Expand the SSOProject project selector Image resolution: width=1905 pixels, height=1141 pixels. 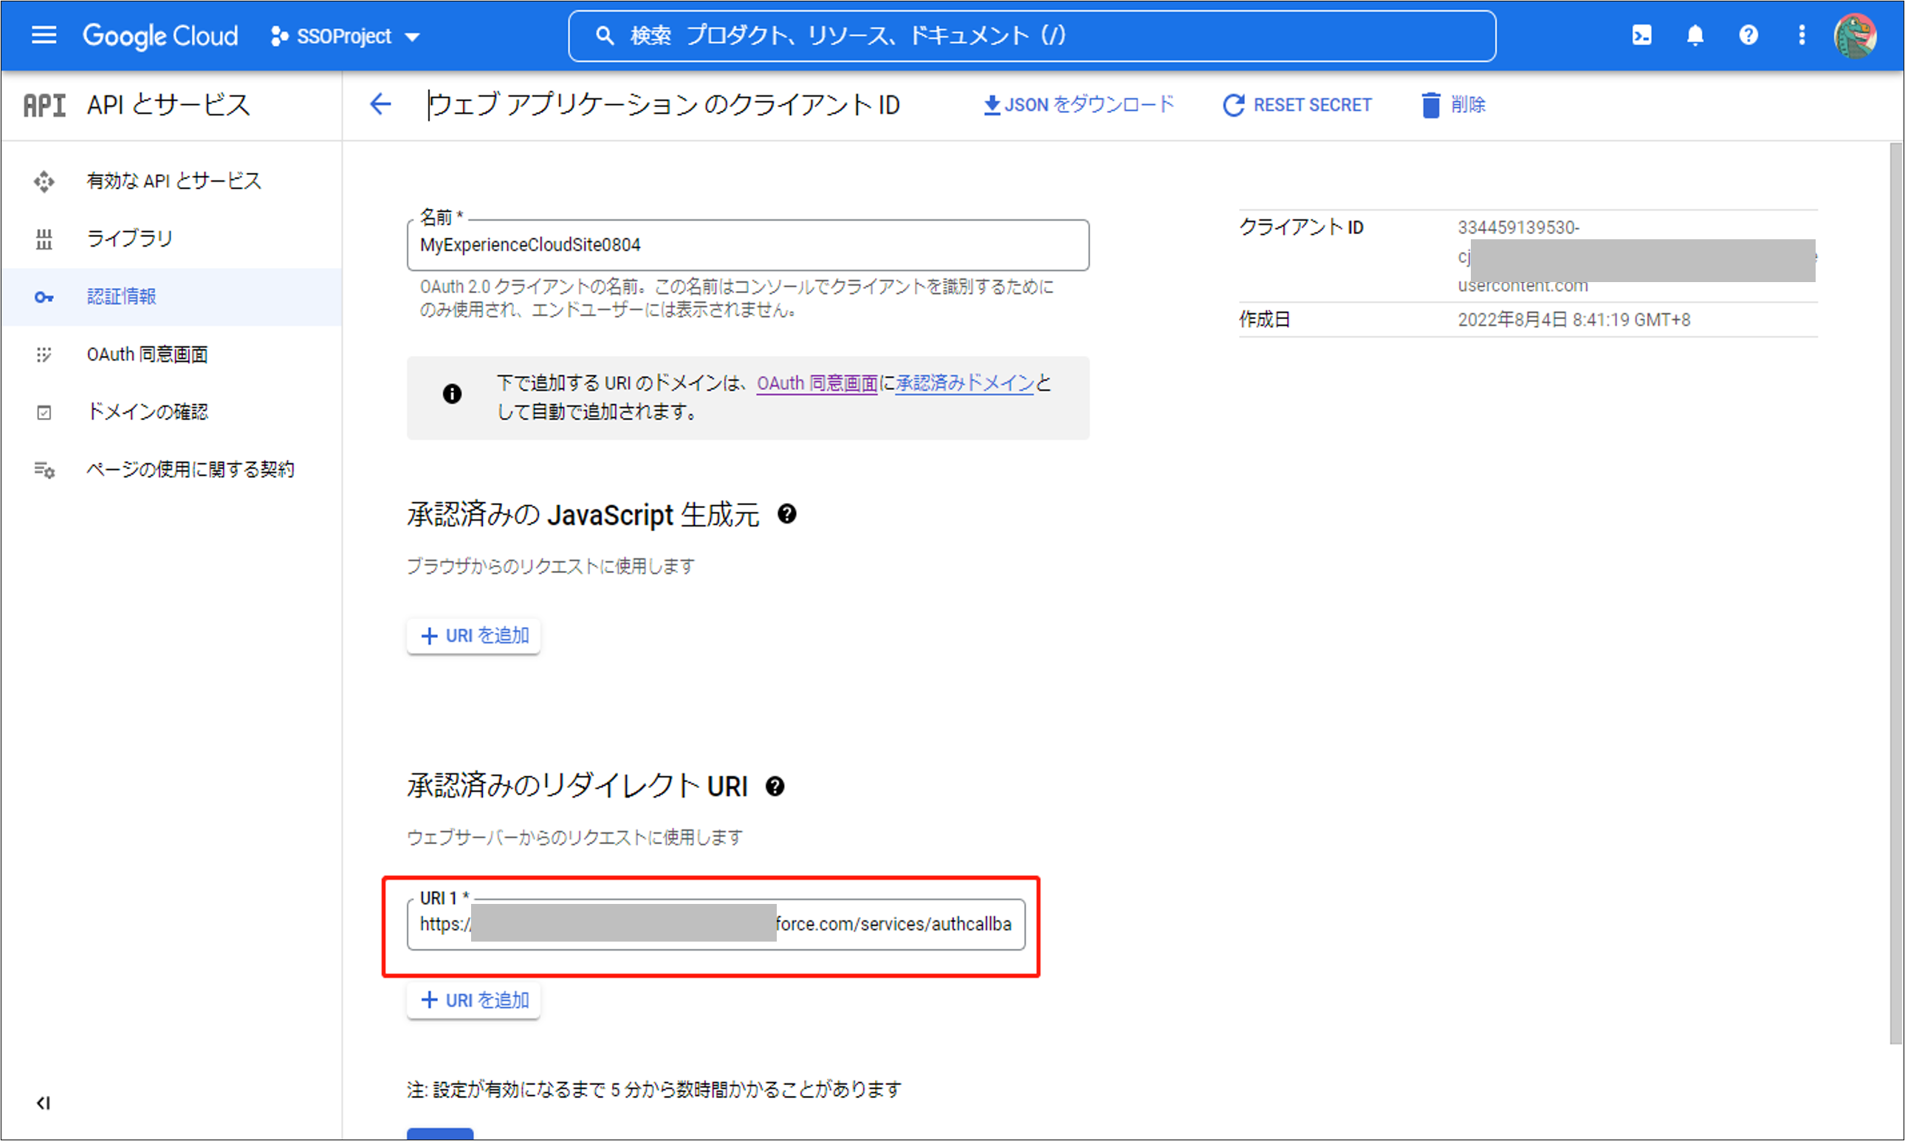(345, 36)
